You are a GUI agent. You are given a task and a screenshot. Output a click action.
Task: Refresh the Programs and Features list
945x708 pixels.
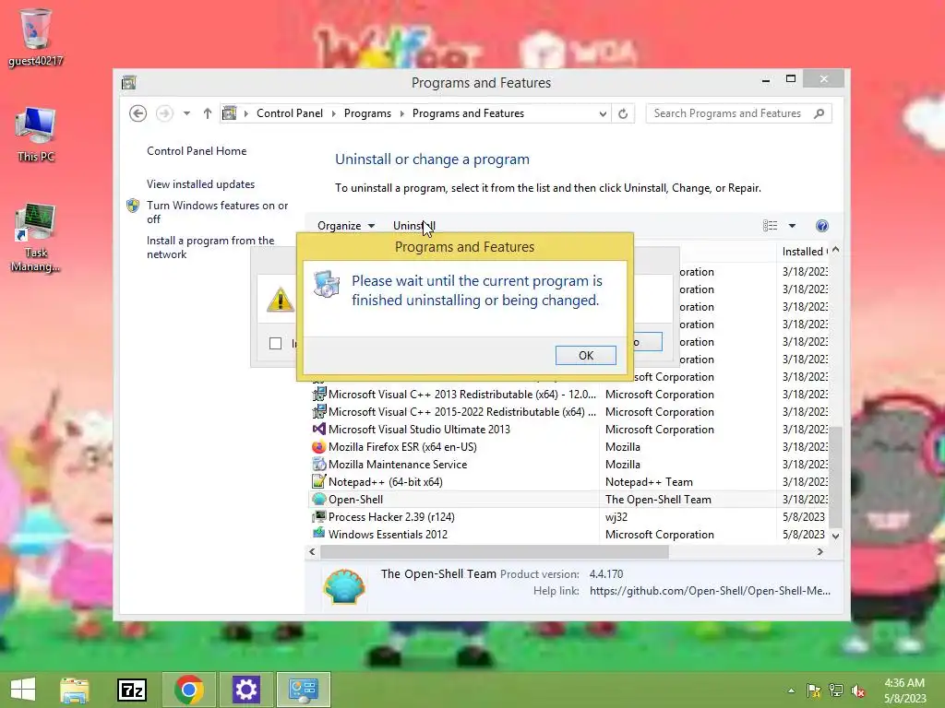[623, 113]
